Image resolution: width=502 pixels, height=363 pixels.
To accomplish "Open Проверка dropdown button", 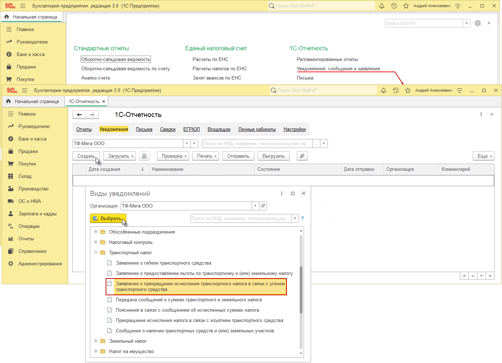I will (173, 156).
